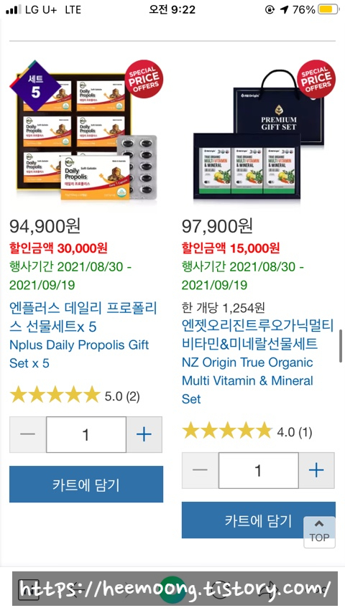
Task: View Daily Propolis product image
Action: tap(86, 131)
